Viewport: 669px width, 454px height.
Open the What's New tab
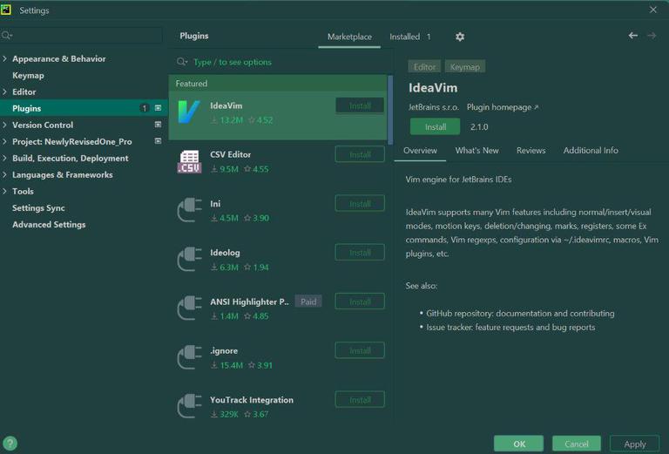476,150
